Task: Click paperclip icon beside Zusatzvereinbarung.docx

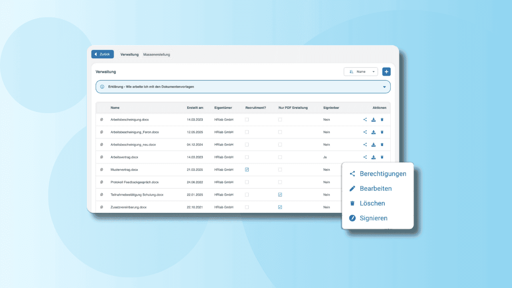Action: 102,207
